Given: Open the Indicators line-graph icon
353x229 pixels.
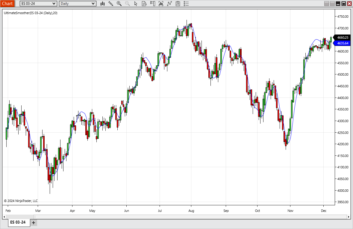Looking at the screenshot, I should point(169,4).
